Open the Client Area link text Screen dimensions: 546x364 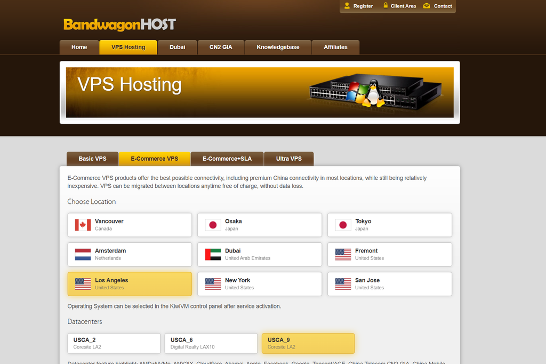tap(403, 6)
